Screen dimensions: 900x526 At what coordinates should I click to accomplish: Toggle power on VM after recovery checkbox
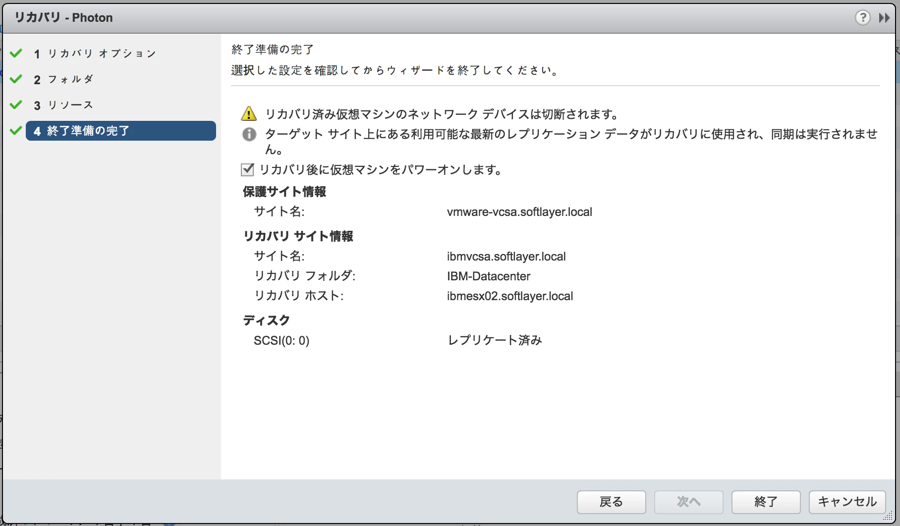click(x=247, y=170)
